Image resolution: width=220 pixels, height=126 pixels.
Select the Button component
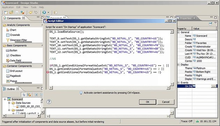(12, 50)
